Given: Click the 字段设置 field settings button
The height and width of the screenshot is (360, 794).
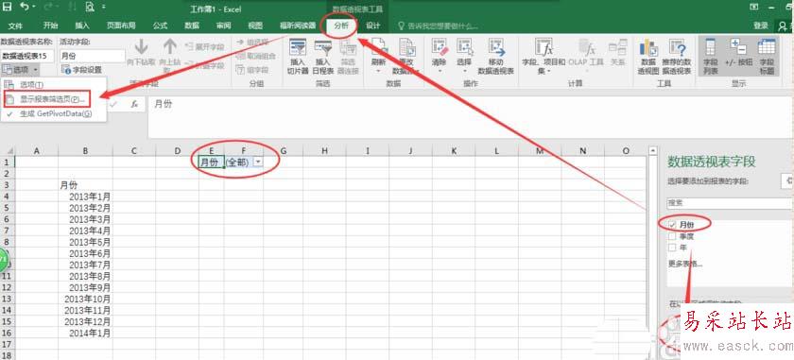Looking at the screenshot, I should (x=81, y=69).
